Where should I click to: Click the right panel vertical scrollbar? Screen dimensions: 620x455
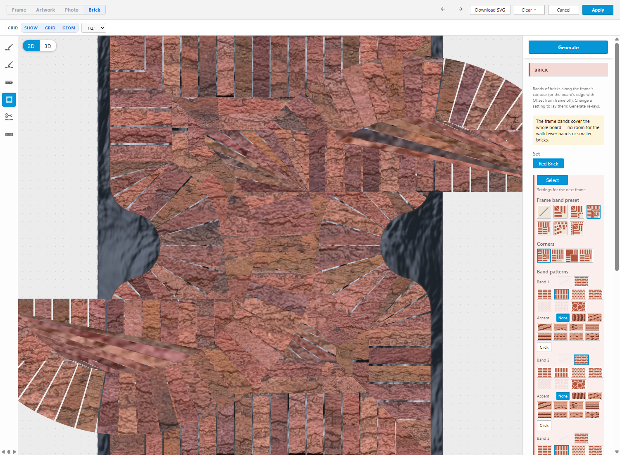(617, 157)
